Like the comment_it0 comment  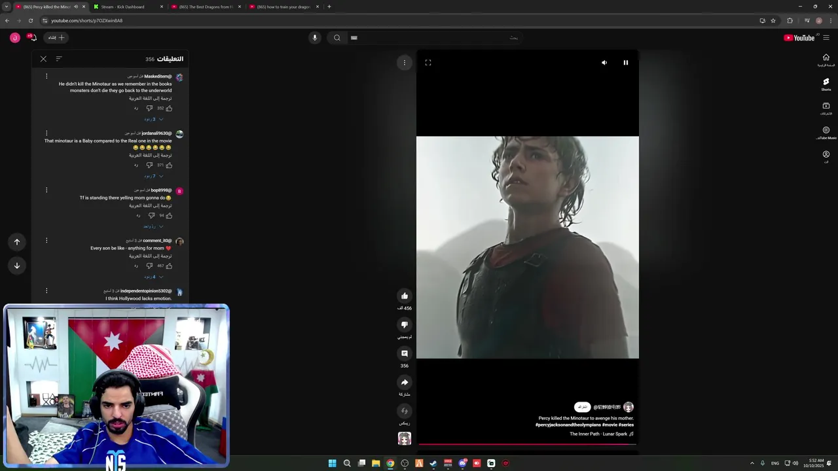pos(169,266)
